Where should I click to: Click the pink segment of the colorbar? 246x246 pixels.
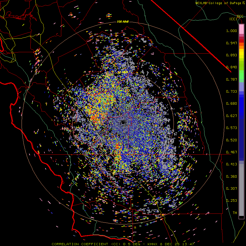tap(241, 29)
